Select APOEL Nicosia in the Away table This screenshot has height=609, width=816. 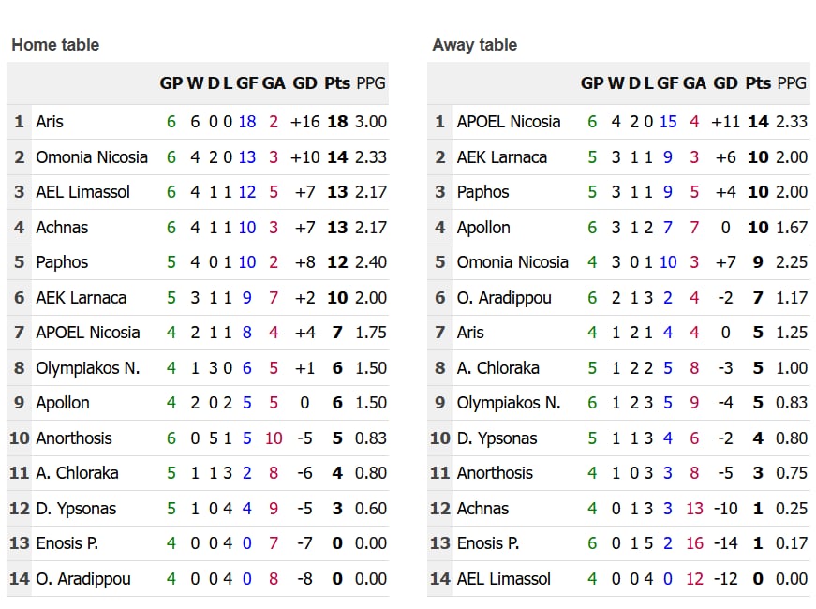click(x=509, y=122)
